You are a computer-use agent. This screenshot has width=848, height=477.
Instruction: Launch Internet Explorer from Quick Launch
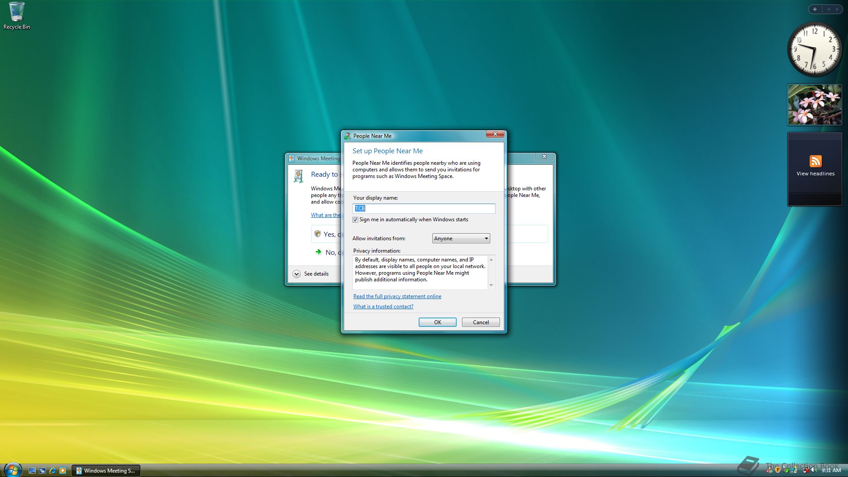tap(53, 470)
